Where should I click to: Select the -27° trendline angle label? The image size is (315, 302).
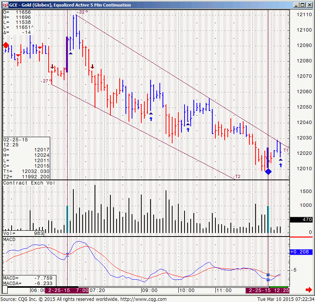point(46,81)
